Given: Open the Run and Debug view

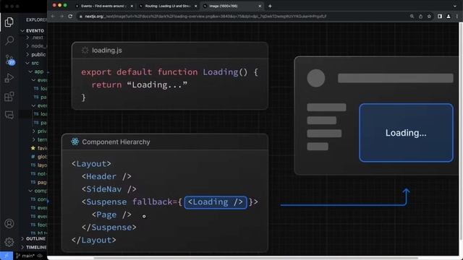Looking at the screenshot, I should [x=9, y=78].
